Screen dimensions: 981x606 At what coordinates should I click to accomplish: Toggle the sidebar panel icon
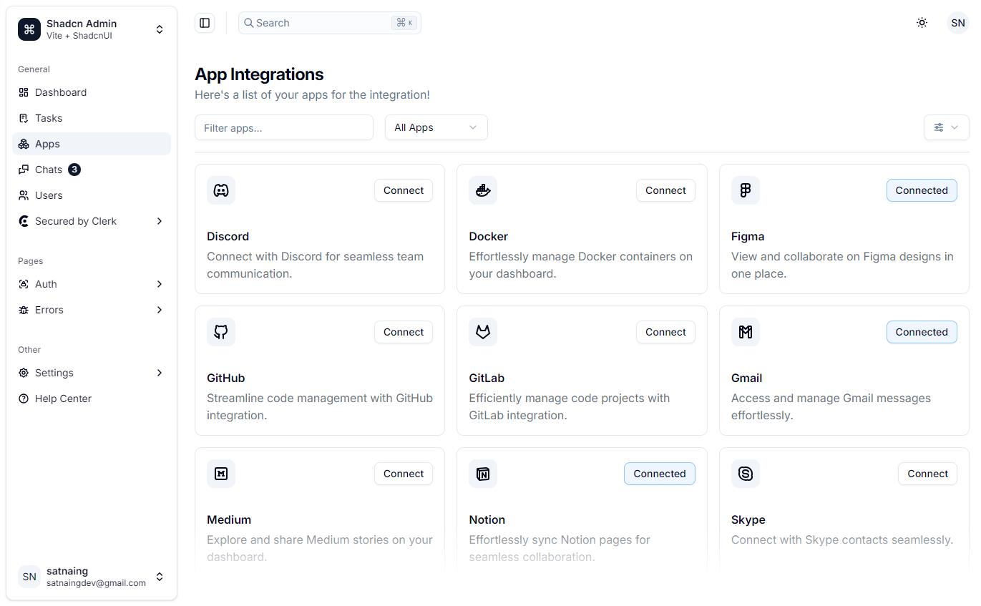(205, 23)
